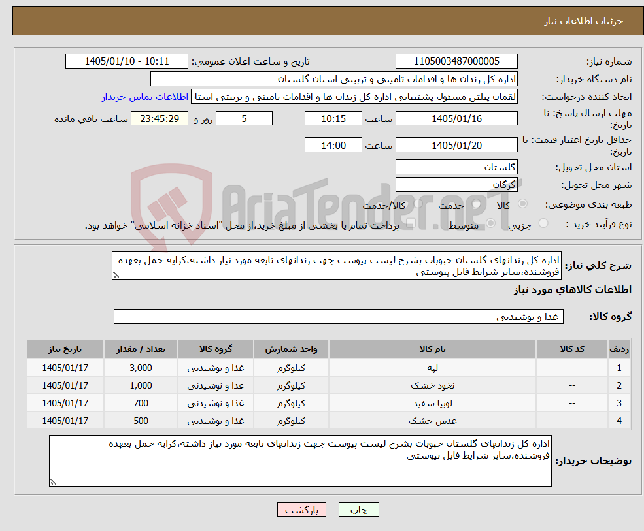Click the نام کالا column header
The width and height of the screenshot is (644, 531).
coord(432,349)
